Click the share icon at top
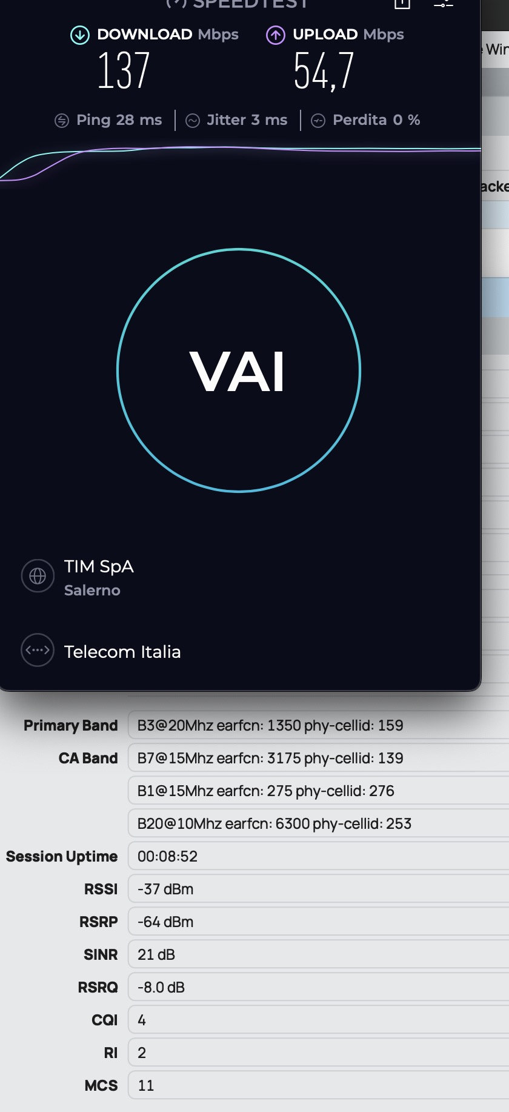Viewport: 509px width, 1112px height. (402, 4)
